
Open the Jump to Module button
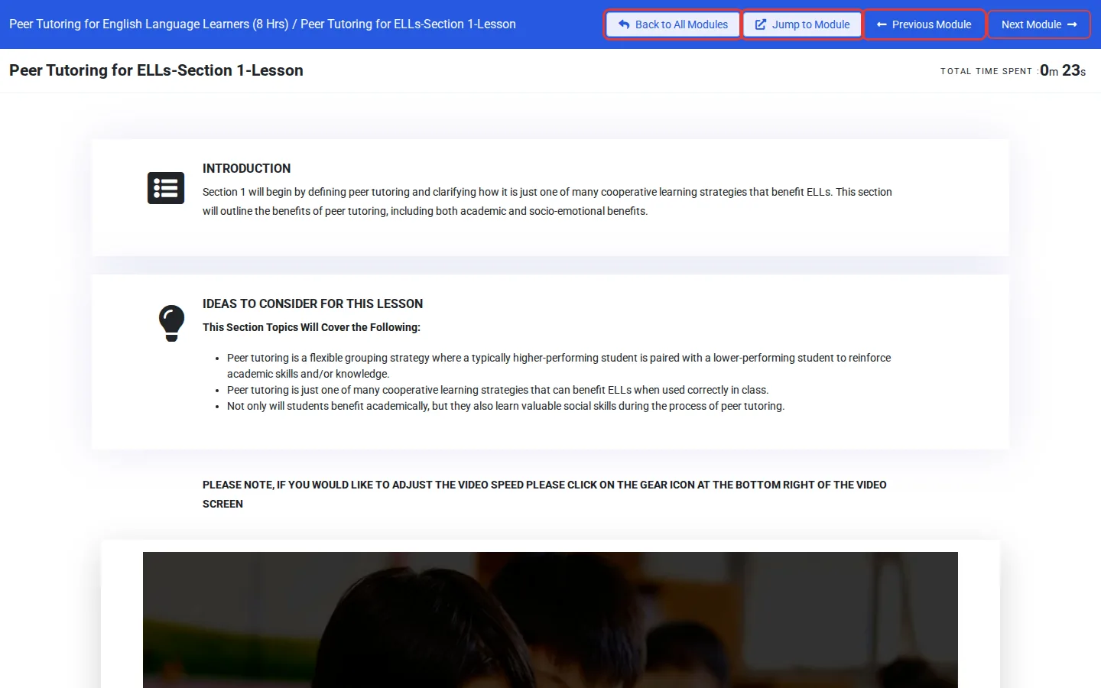coord(802,24)
